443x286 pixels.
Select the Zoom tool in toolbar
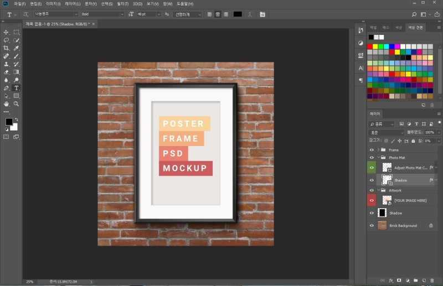[x=16, y=103]
